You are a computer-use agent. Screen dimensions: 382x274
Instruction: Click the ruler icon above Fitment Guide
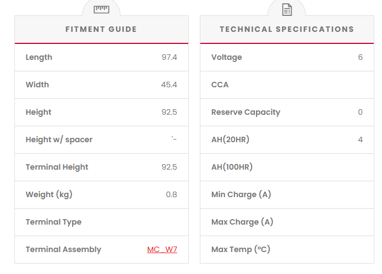101,9
